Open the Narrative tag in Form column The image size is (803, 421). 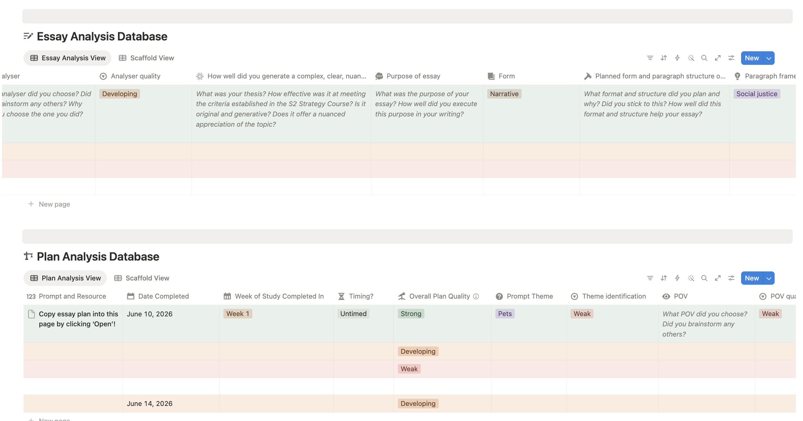coord(504,94)
